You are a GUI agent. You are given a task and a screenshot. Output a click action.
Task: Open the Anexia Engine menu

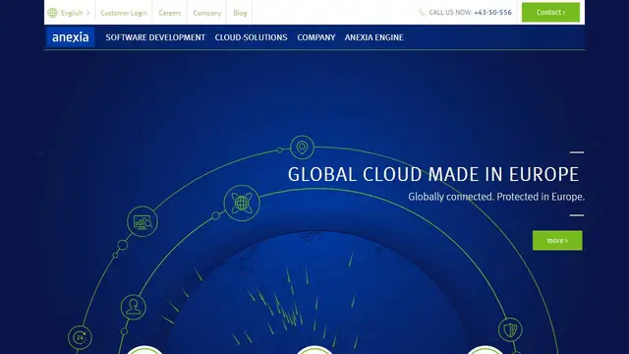373,37
